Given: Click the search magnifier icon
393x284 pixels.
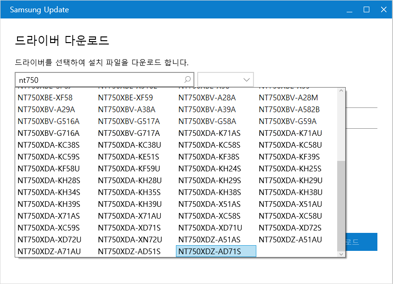Looking at the screenshot, I should tap(187, 80).
